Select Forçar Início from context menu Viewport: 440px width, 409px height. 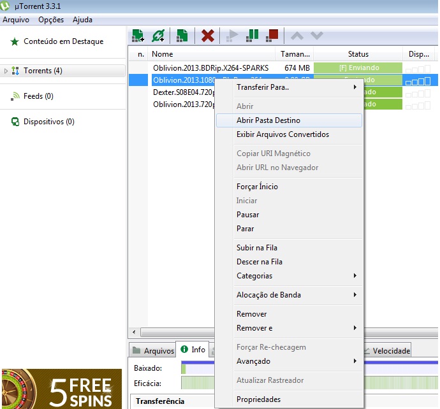coord(289,187)
